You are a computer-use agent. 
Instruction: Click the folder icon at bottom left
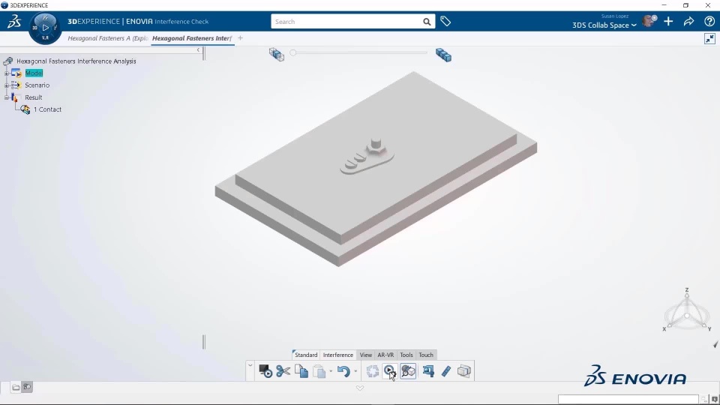(16, 387)
